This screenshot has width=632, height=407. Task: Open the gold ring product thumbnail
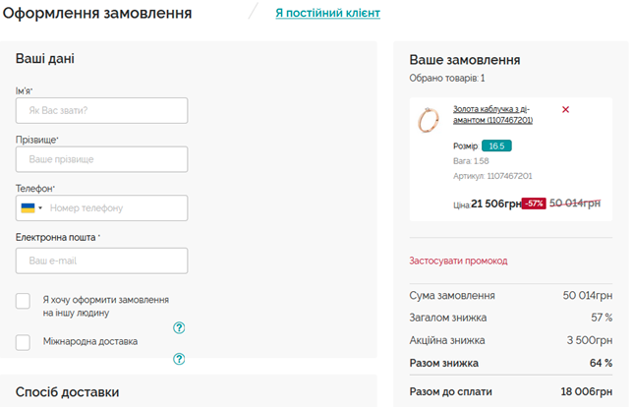coord(429,120)
